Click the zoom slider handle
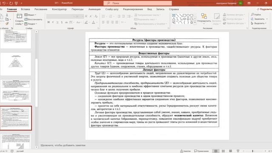This screenshot has height=153, width=272. pyautogui.click(x=253, y=151)
